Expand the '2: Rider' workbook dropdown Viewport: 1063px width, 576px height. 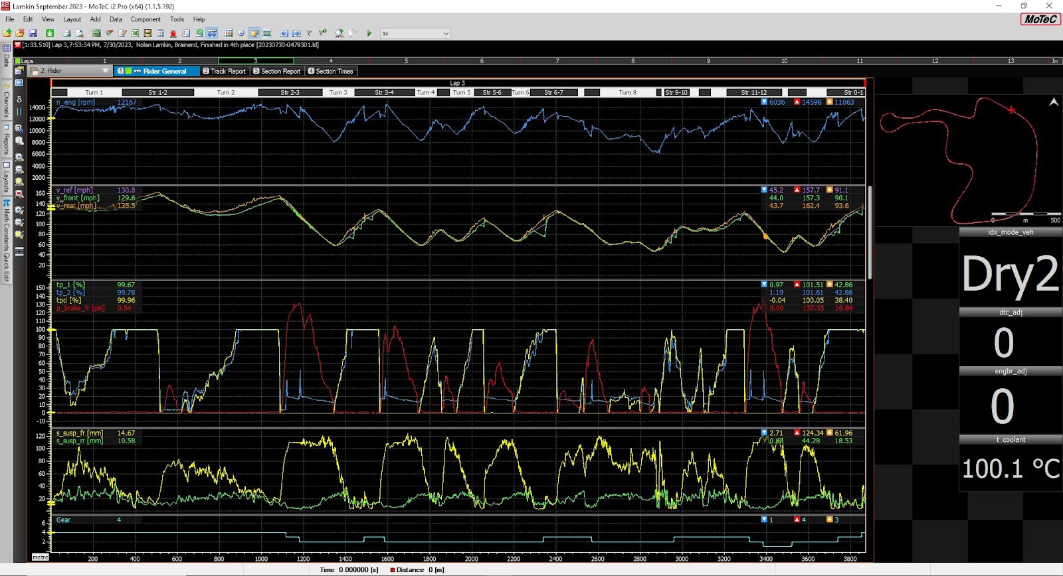105,71
